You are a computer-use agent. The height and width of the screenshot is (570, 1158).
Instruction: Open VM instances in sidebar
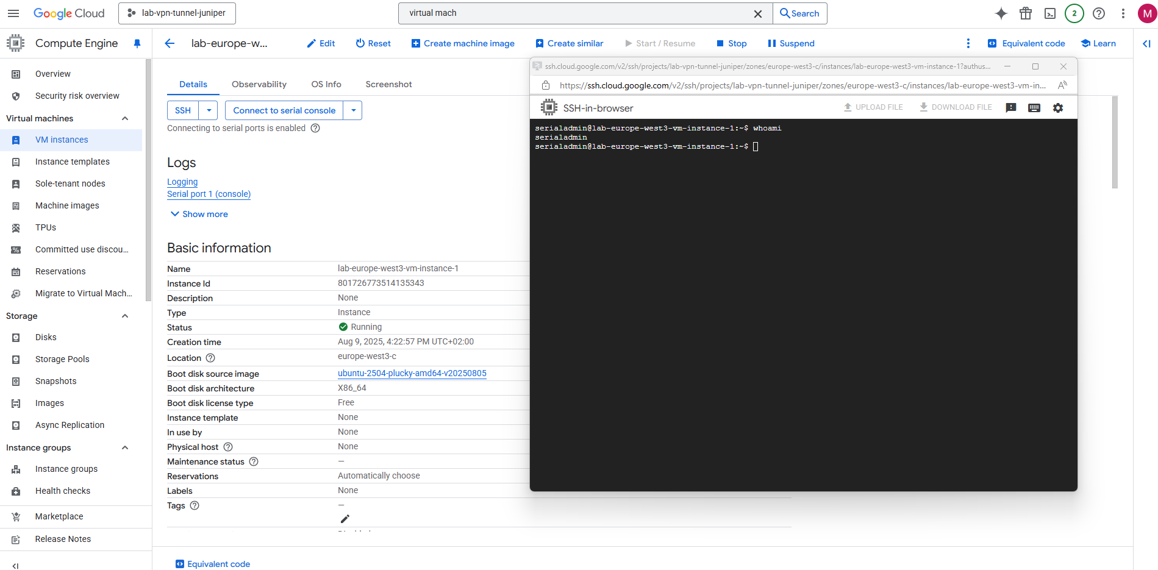coord(71,140)
